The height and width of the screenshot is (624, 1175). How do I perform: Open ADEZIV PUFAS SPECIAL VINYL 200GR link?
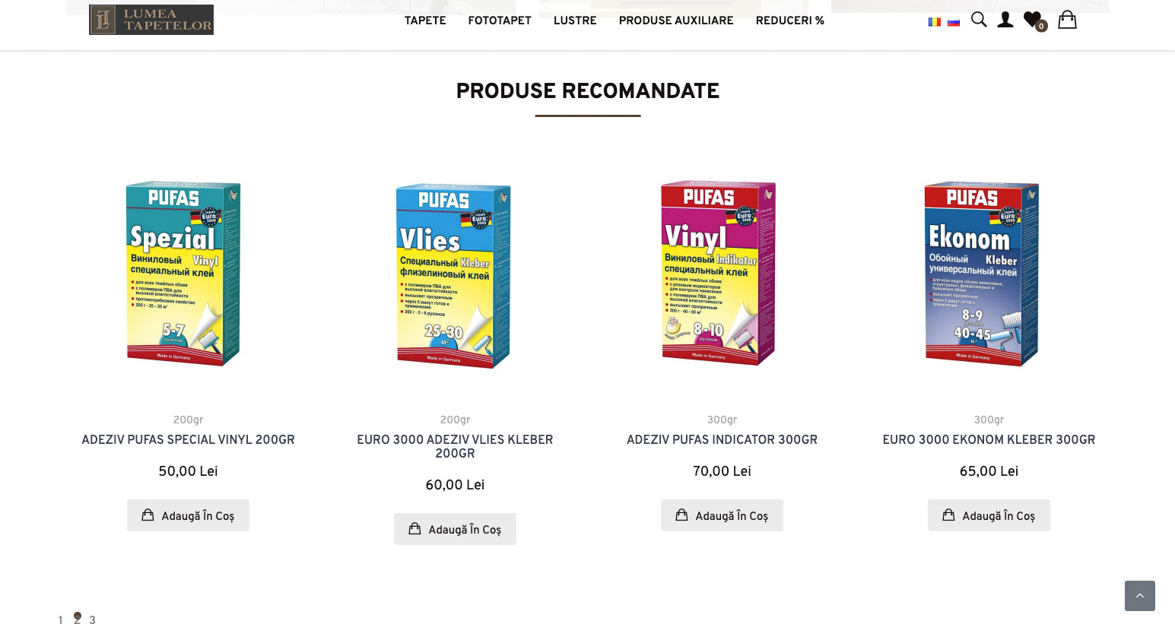[x=188, y=439]
